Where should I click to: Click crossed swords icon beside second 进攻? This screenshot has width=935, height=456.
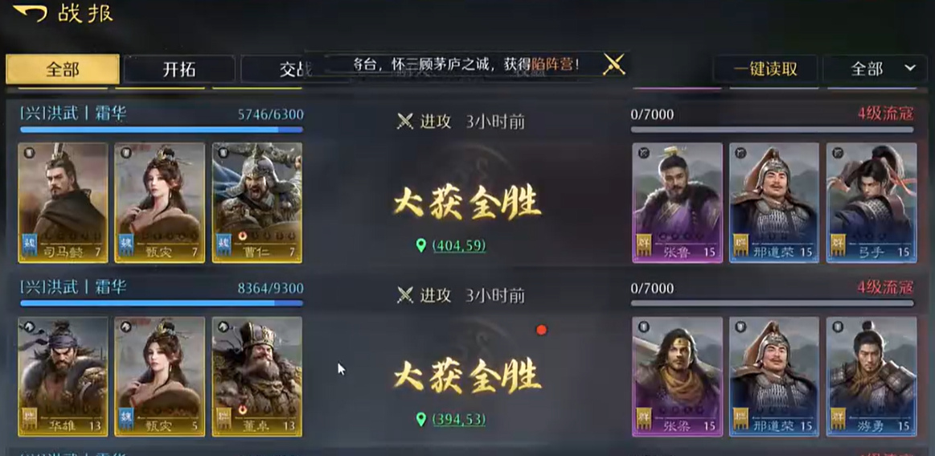(405, 295)
